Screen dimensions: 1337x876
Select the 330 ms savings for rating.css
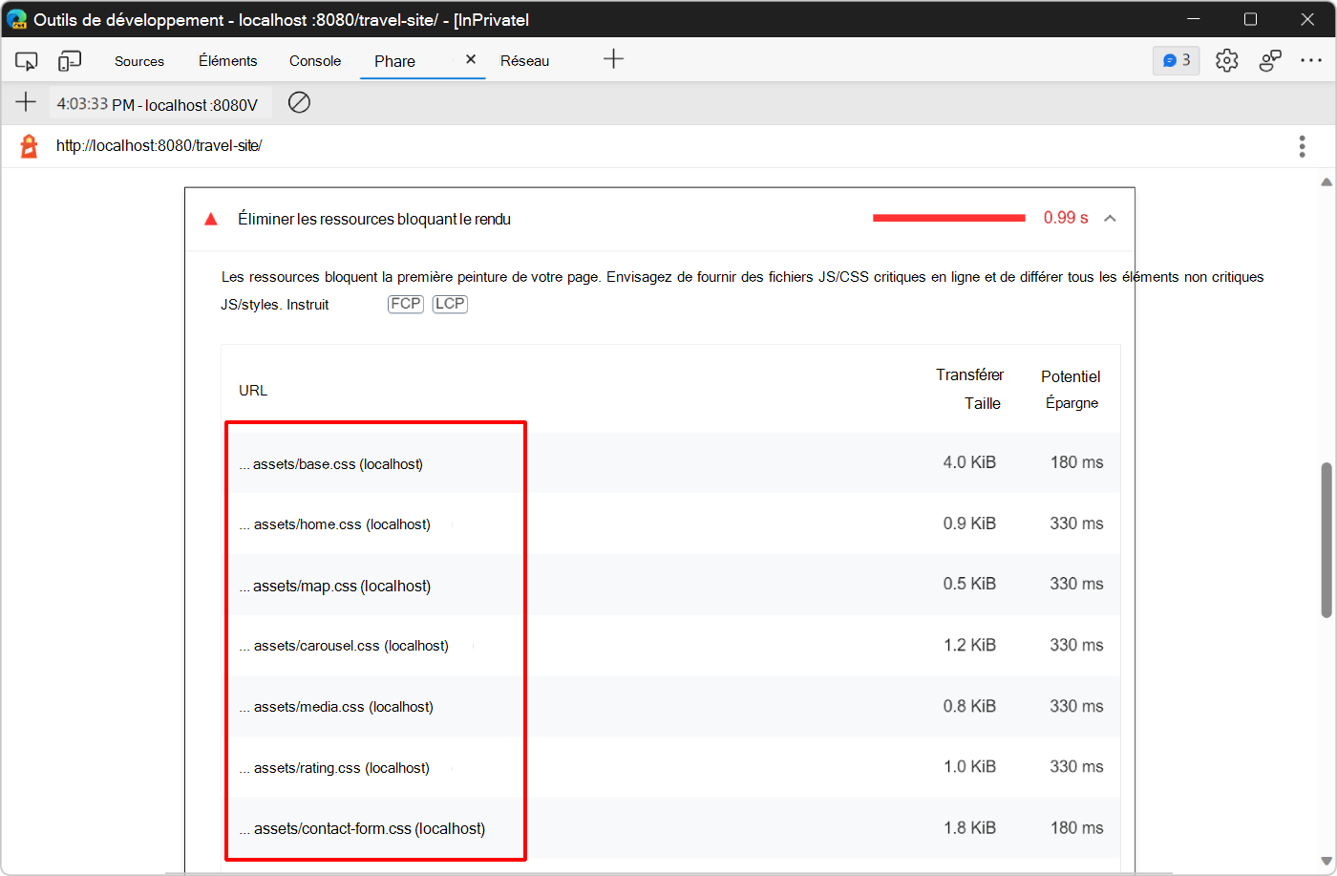click(1076, 766)
